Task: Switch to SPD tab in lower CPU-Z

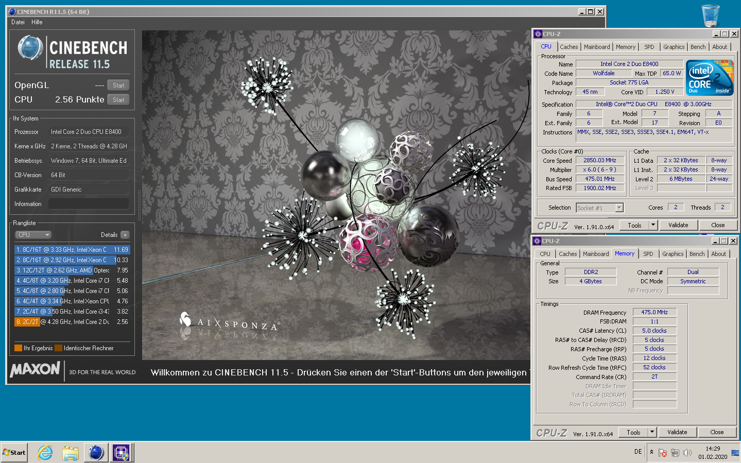Action: pos(648,254)
